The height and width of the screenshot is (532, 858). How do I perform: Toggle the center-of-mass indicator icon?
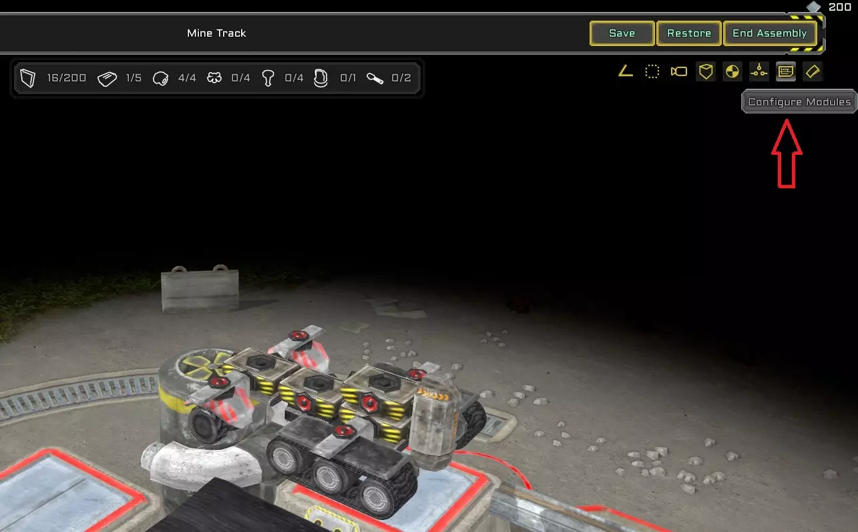coord(732,71)
